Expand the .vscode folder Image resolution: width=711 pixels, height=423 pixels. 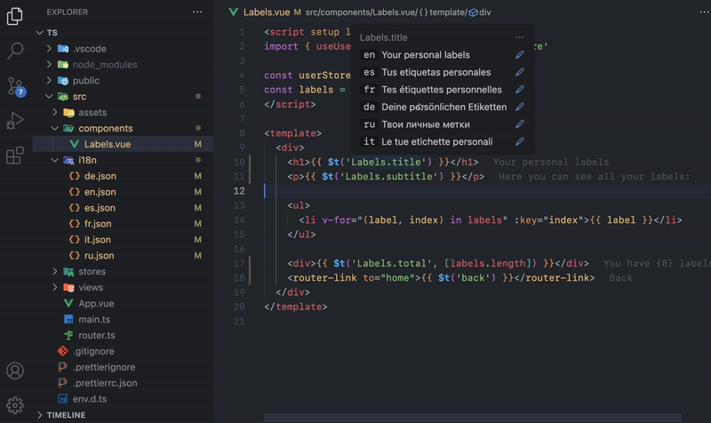[49, 49]
